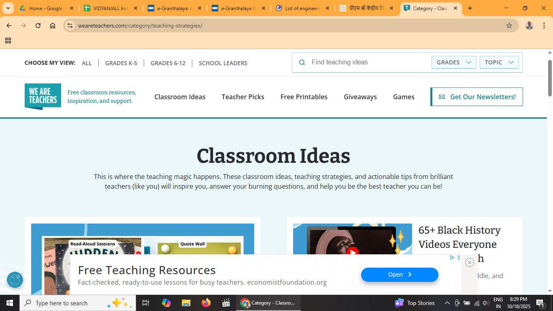Select the GRADES K-5 view
The height and width of the screenshot is (311, 553).
pos(121,63)
